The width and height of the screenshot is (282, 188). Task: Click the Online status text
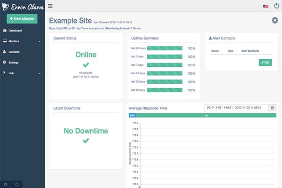tap(86, 55)
